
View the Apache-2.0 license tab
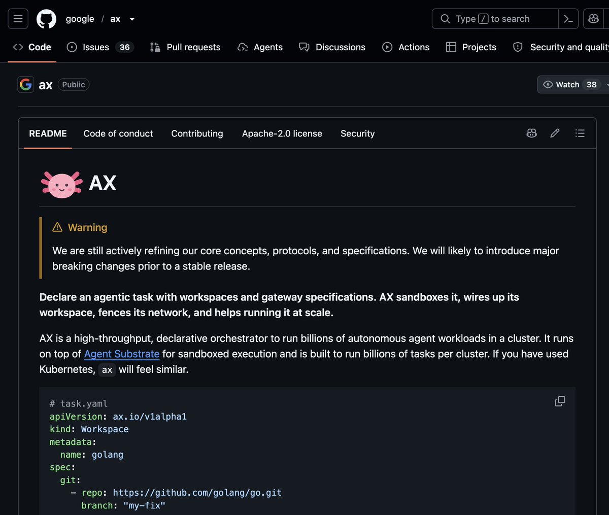click(282, 133)
